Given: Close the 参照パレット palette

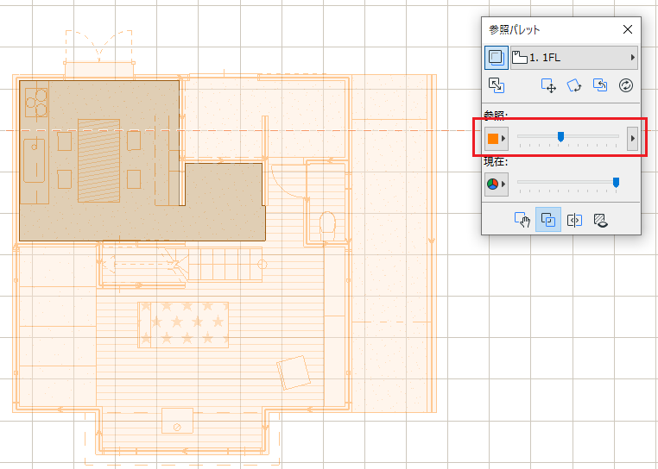Looking at the screenshot, I should pyautogui.click(x=628, y=29).
